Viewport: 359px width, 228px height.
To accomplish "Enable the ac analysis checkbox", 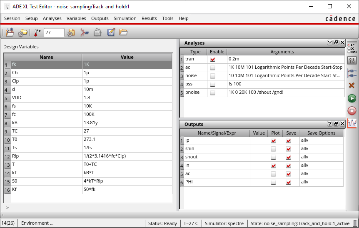I will 213,68.
